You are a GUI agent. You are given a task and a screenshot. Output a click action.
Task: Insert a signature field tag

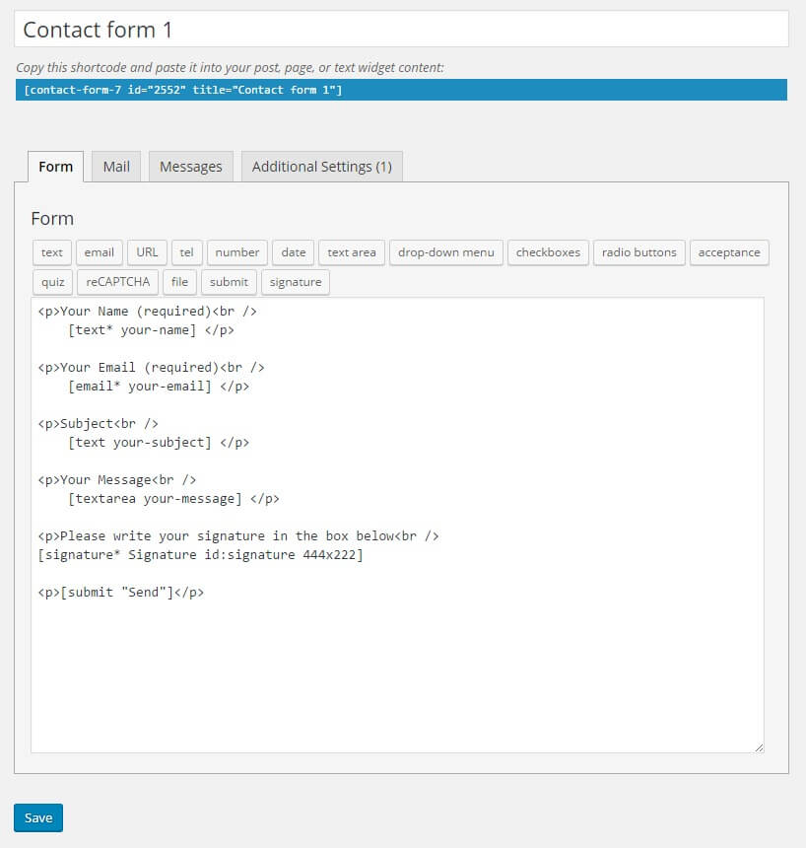pyautogui.click(x=295, y=282)
